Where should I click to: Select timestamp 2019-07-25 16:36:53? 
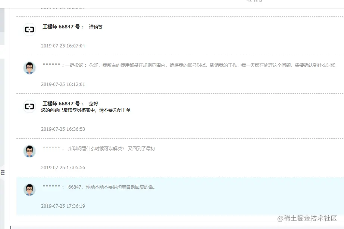(x=63, y=129)
